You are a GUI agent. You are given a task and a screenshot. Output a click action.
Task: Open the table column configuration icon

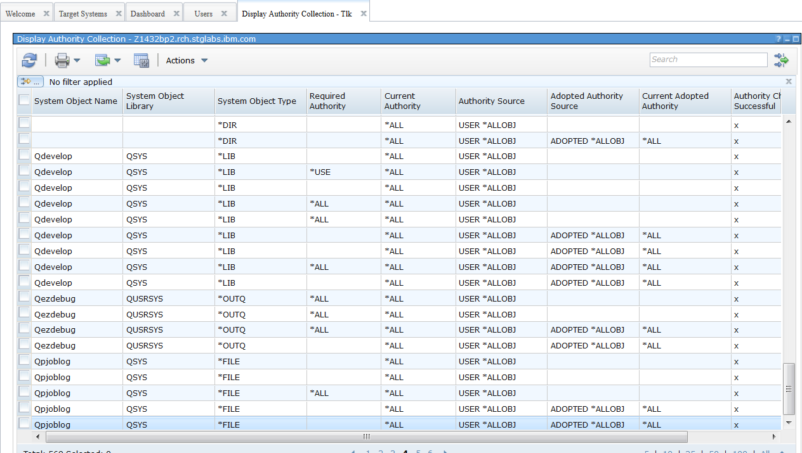click(141, 60)
